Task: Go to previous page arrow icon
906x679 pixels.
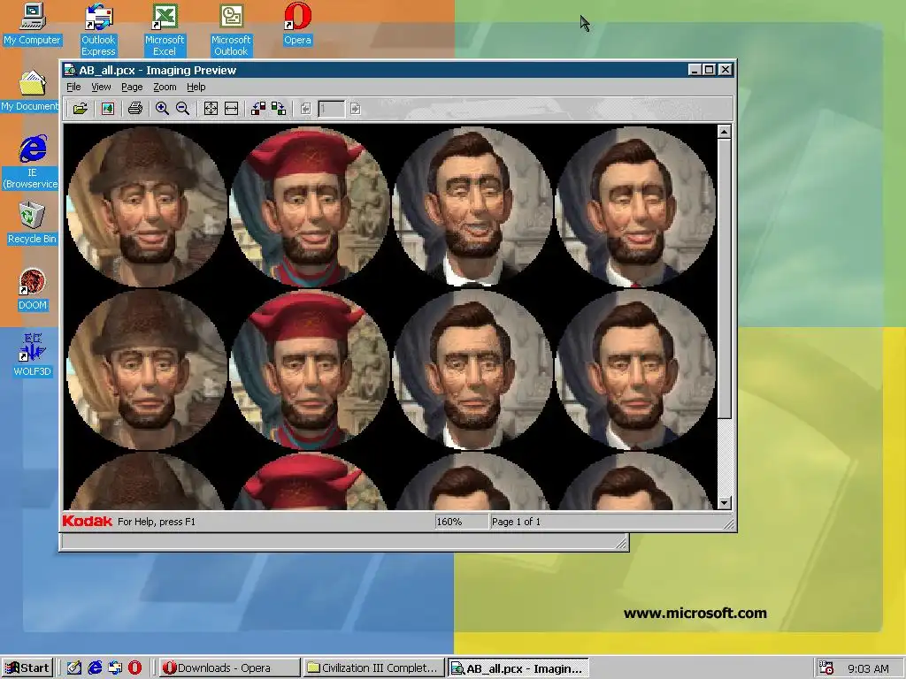Action: [x=305, y=109]
